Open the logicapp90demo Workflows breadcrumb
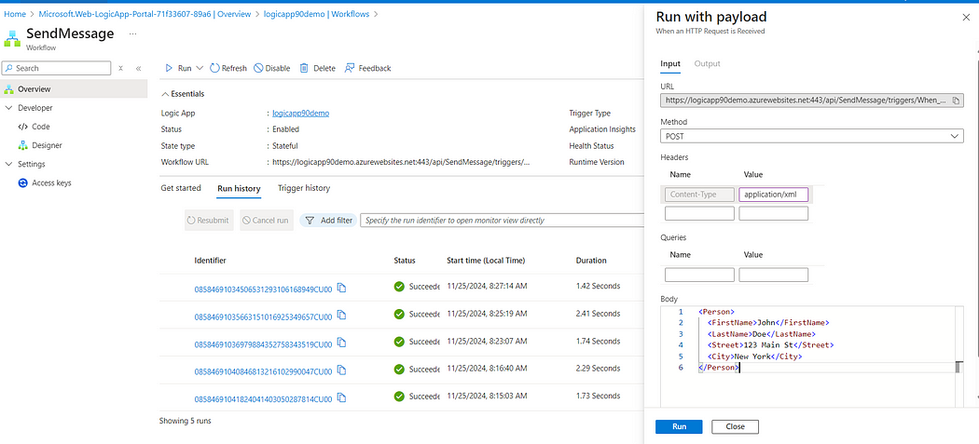979x444 pixels. tap(318, 14)
